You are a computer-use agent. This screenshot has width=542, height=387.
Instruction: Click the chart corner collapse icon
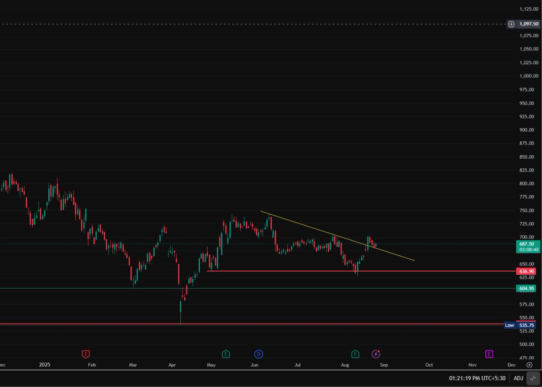(x=533, y=378)
